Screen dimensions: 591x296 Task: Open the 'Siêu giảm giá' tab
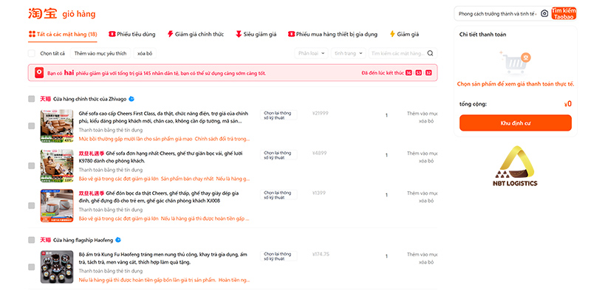pyautogui.click(x=256, y=34)
